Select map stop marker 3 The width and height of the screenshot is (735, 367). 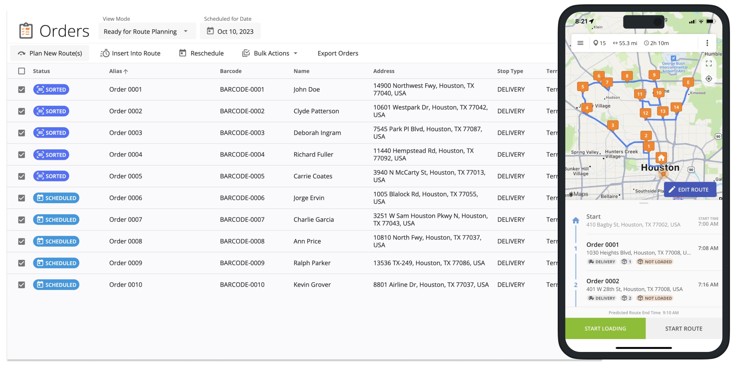pyautogui.click(x=613, y=125)
